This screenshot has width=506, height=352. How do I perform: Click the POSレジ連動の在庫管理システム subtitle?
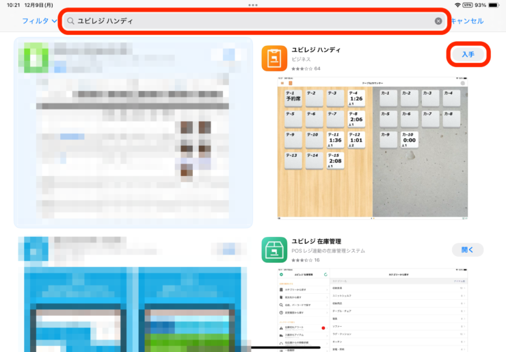pyautogui.click(x=328, y=251)
